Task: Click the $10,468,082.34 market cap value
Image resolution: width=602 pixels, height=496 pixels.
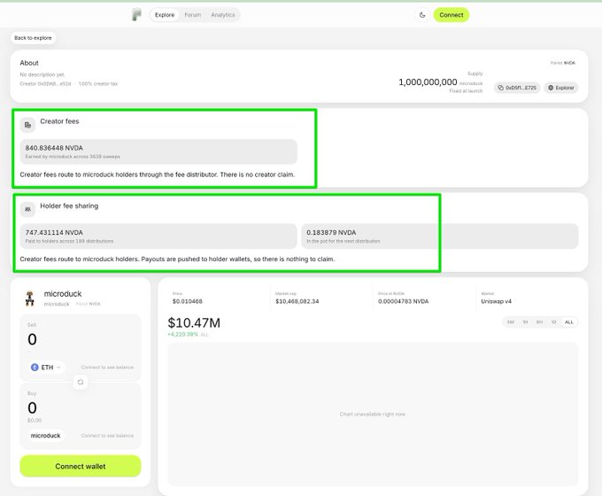Action: 297,301
